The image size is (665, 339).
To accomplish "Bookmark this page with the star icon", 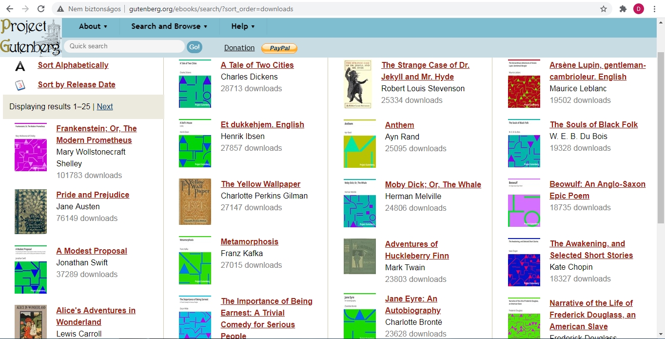I will point(604,9).
